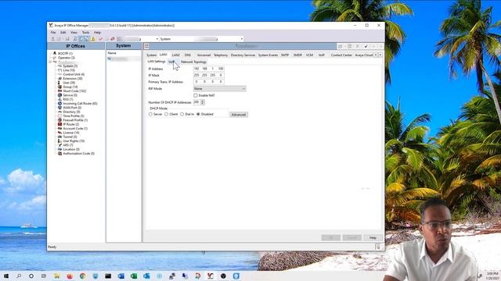Click the RAS (1) icon
501x281 pixels.
(59, 99)
